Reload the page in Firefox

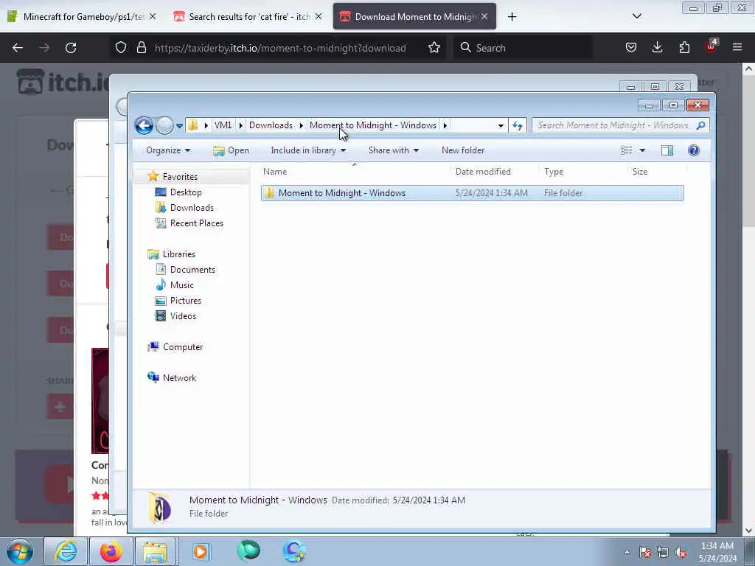[x=71, y=48]
